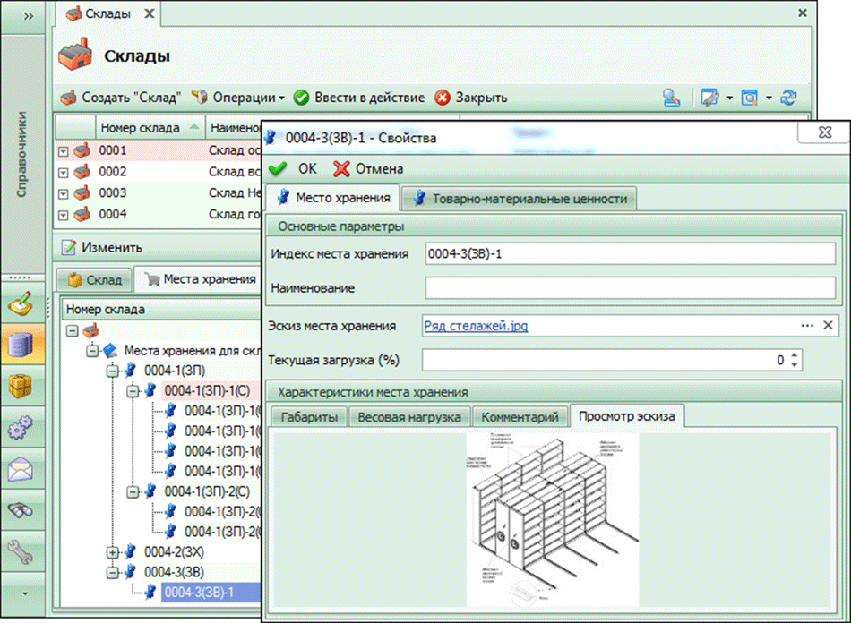Open the sidebar bottom overflow arrow
This screenshot has height=623, width=851.
coord(24,594)
